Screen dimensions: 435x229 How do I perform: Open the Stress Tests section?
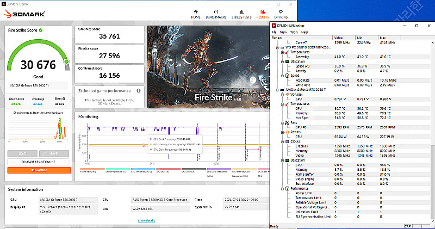tap(241, 14)
